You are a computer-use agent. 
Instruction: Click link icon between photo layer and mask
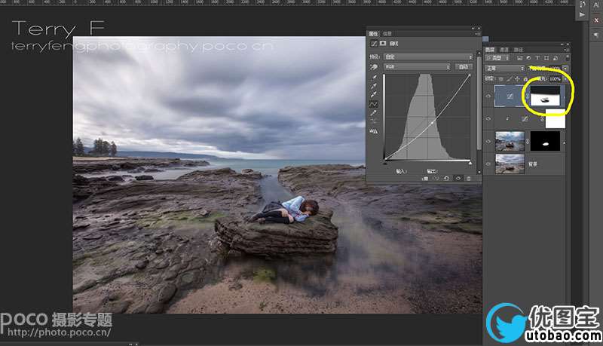(x=527, y=142)
